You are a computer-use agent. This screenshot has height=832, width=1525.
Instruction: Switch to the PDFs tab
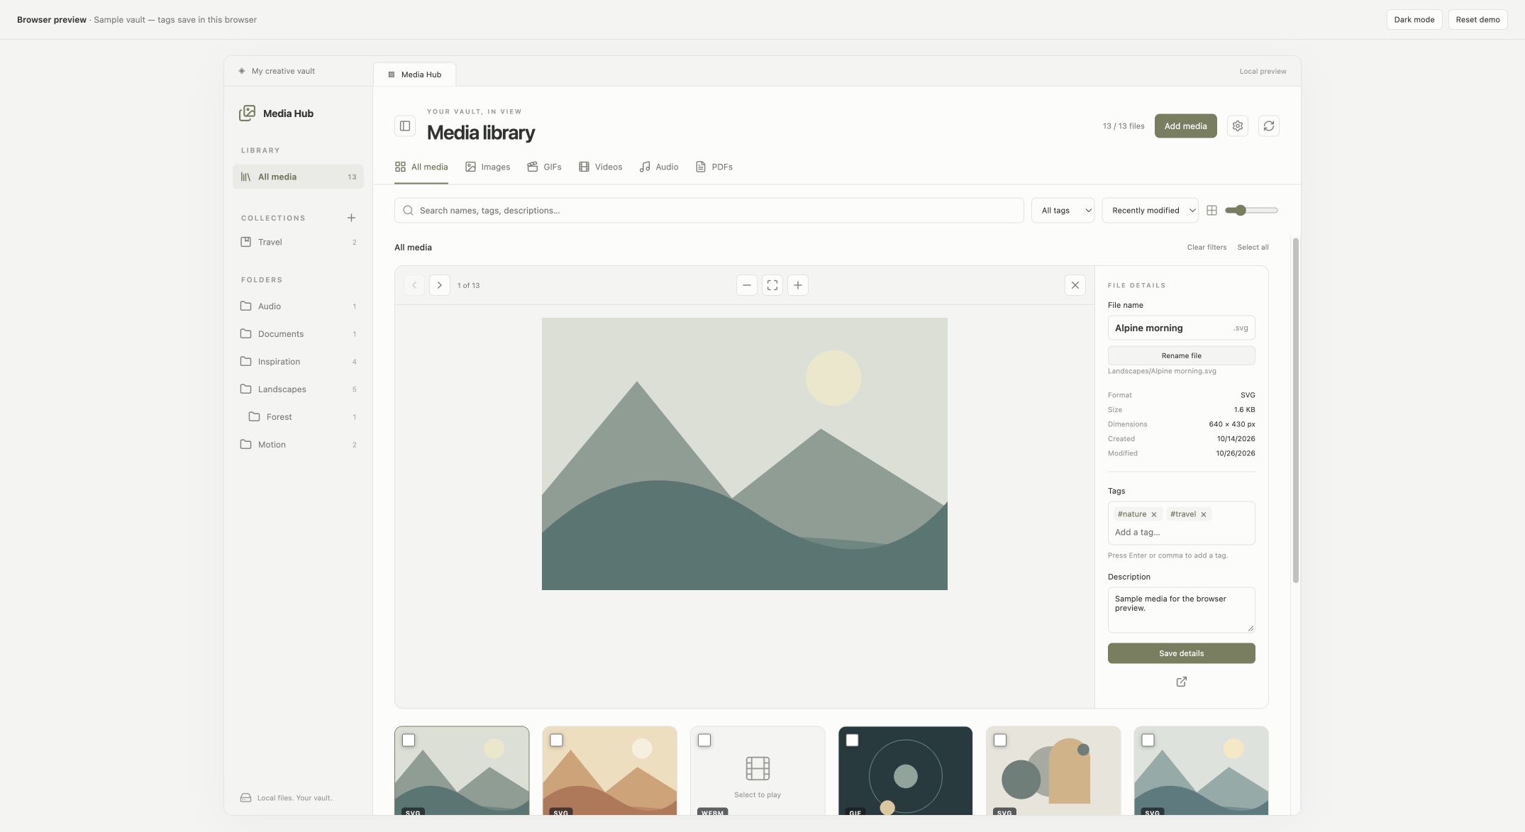coord(714,167)
